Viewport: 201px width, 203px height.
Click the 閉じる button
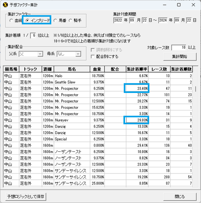(x=180, y=197)
